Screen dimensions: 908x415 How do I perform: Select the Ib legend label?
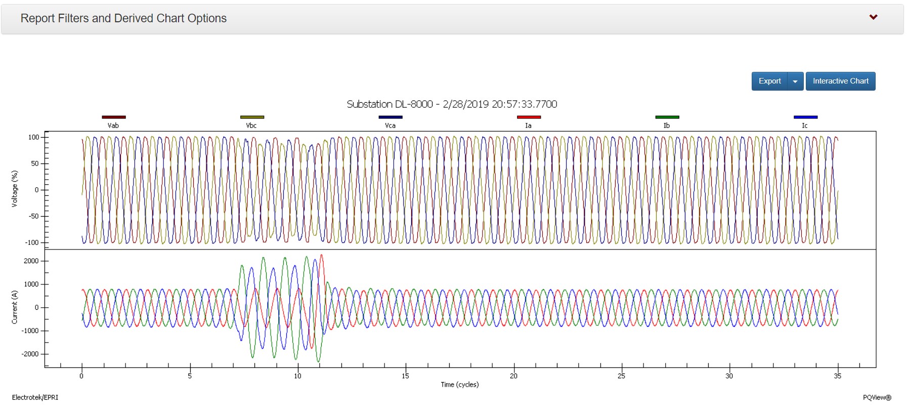[x=667, y=126]
